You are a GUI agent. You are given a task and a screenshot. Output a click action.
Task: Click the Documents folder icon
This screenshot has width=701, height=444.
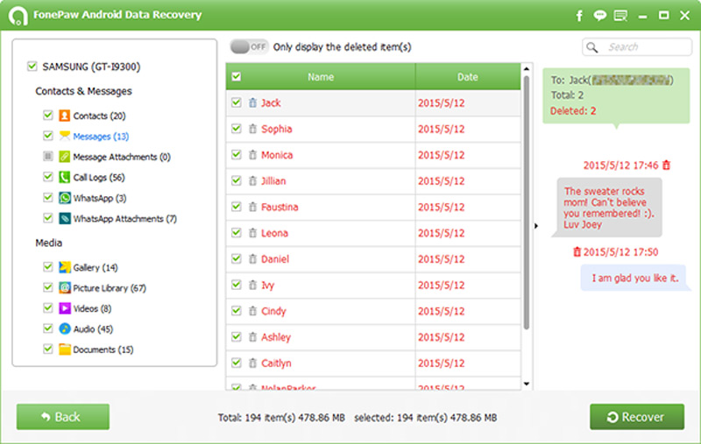pyautogui.click(x=64, y=349)
